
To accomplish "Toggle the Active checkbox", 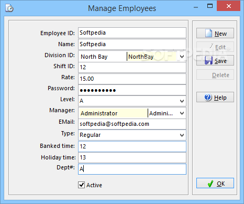I will point(82,185).
